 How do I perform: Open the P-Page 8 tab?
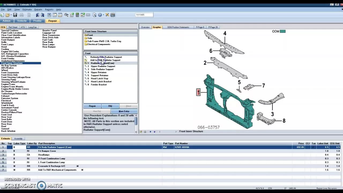click(x=200, y=27)
